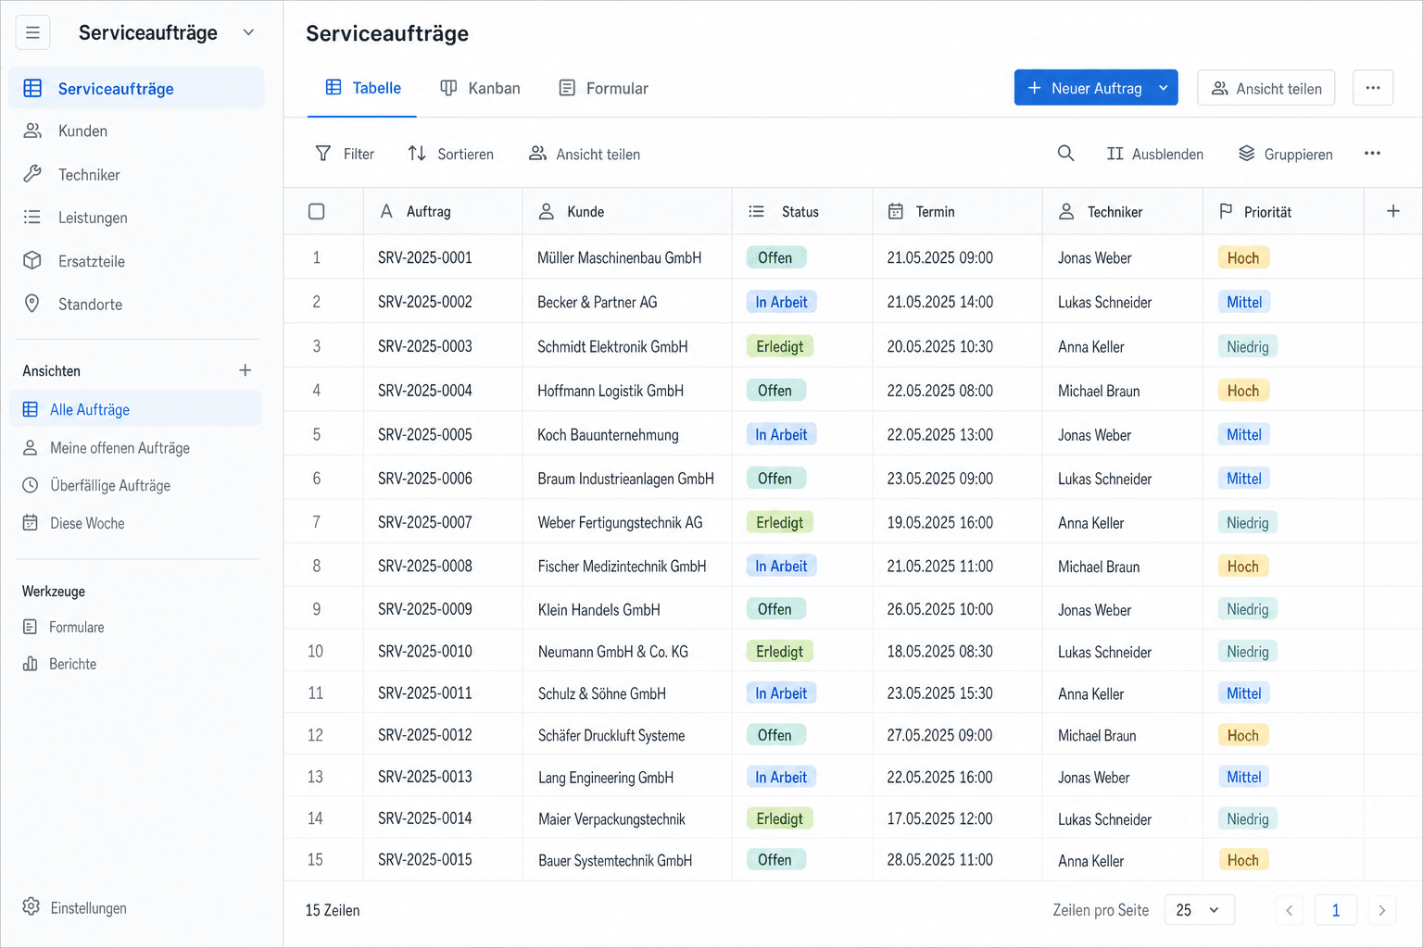Open Ersatzteile in the sidebar
Image resolution: width=1423 pixels, height=948 pixels.
coord(137,261)
